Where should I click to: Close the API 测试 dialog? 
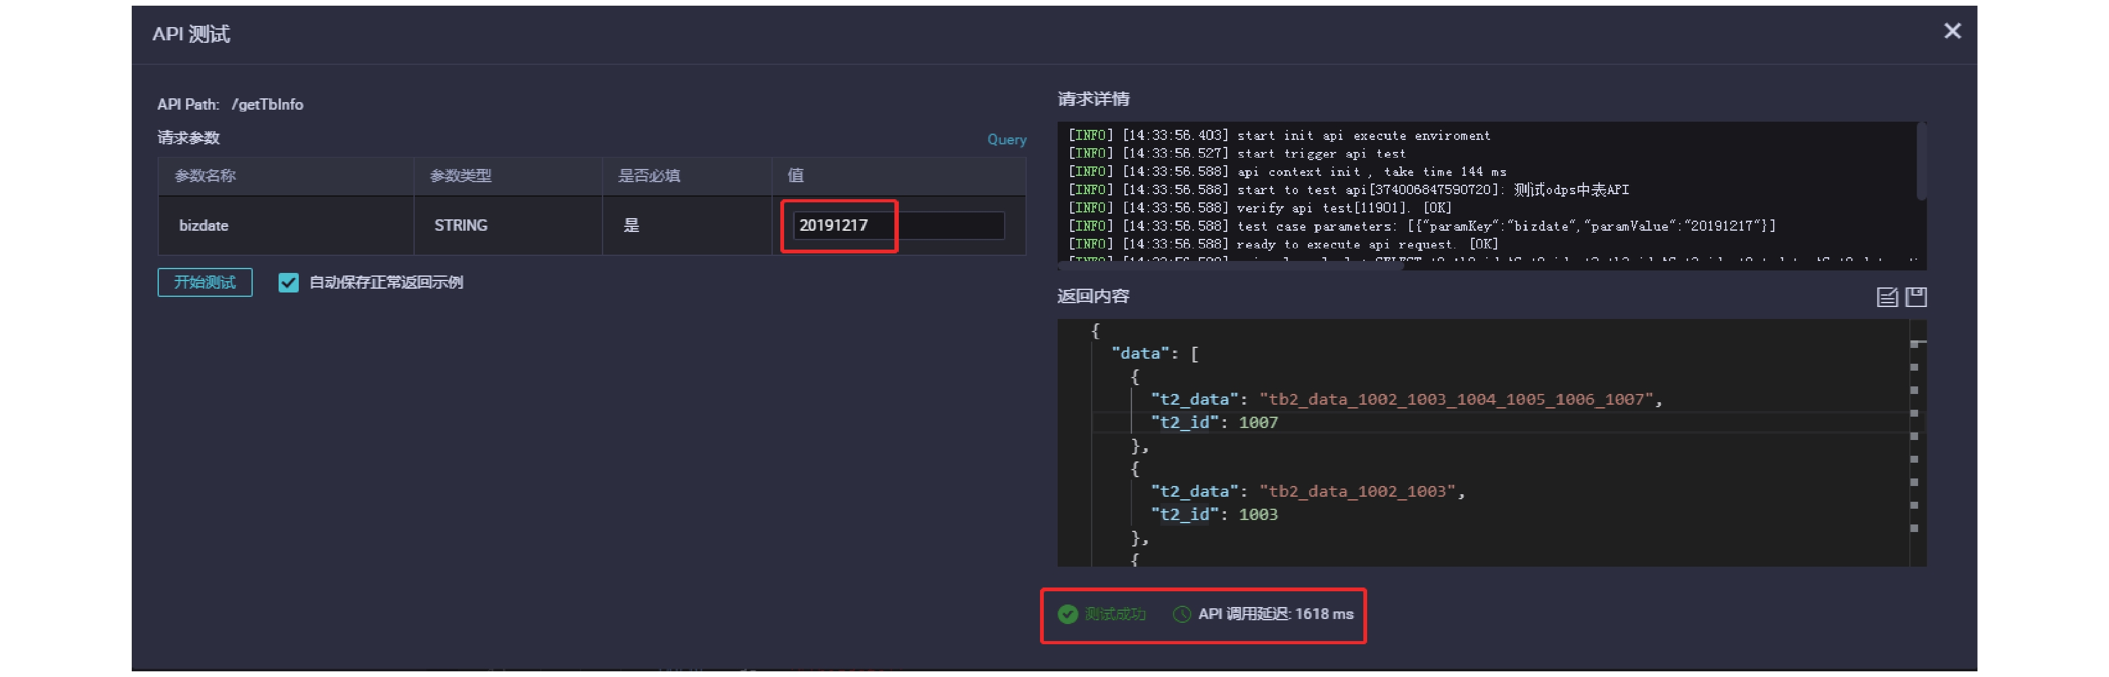(1952, 31)
